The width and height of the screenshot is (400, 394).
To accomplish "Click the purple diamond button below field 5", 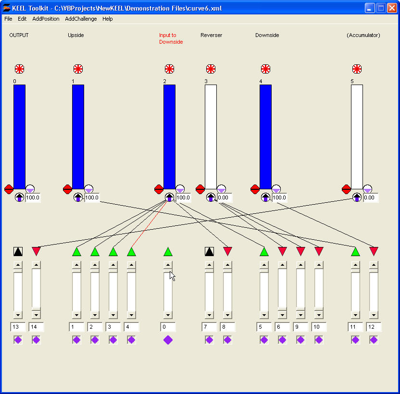I will [x=264, y=340].
